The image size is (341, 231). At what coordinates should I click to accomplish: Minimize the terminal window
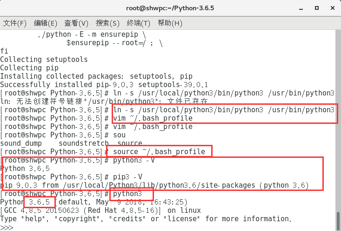301,8
